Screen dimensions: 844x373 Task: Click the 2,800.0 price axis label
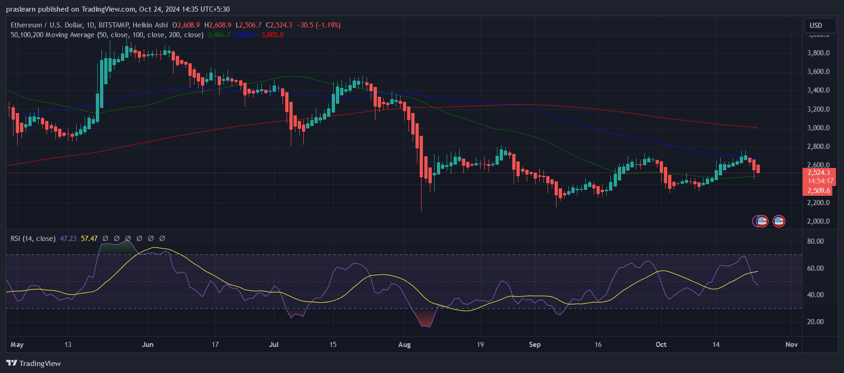point(818,147)
